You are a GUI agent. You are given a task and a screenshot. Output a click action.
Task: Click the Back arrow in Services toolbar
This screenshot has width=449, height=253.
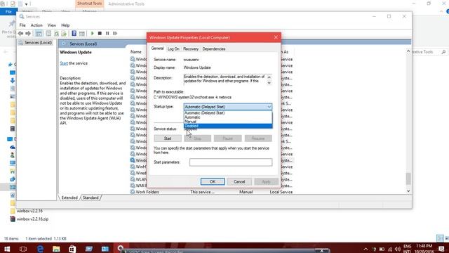[20, 34]
